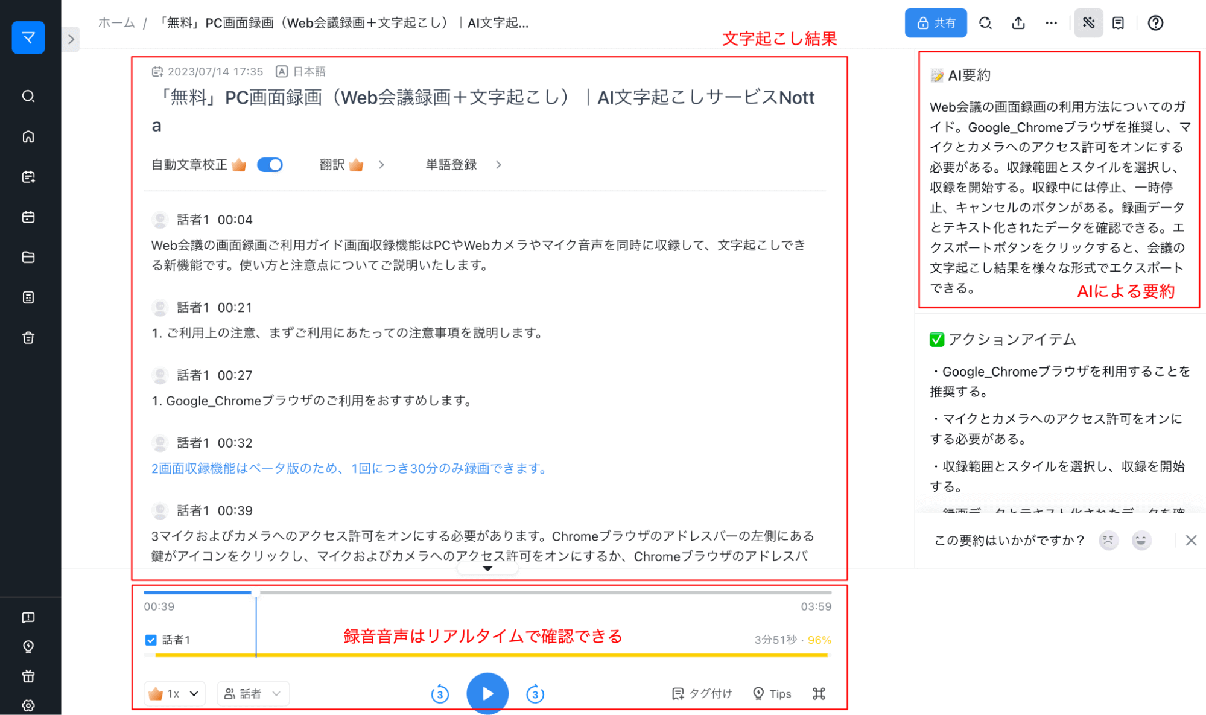Click the search icon in the top toolbar
The image size is (1206, 715).
coord(985,23)
